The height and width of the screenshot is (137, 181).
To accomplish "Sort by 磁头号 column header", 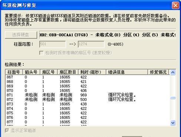I will 32,72.
